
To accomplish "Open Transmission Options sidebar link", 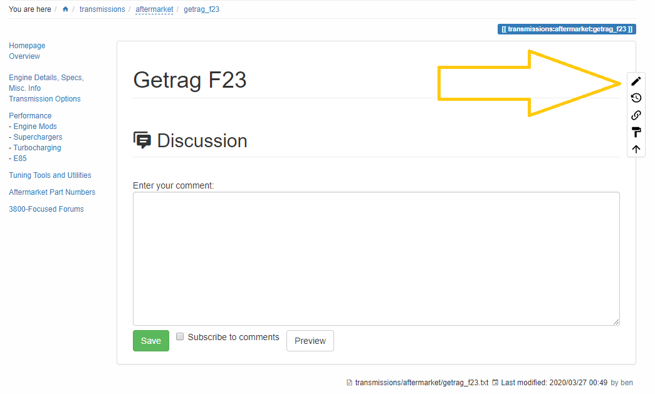I will (45, 99).
